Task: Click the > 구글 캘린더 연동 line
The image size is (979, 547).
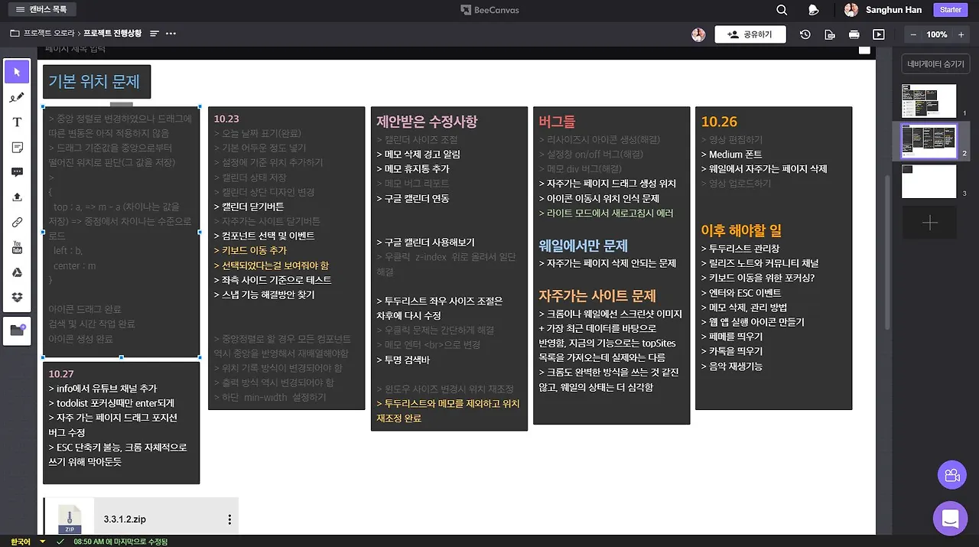Action: click(412, 198)
